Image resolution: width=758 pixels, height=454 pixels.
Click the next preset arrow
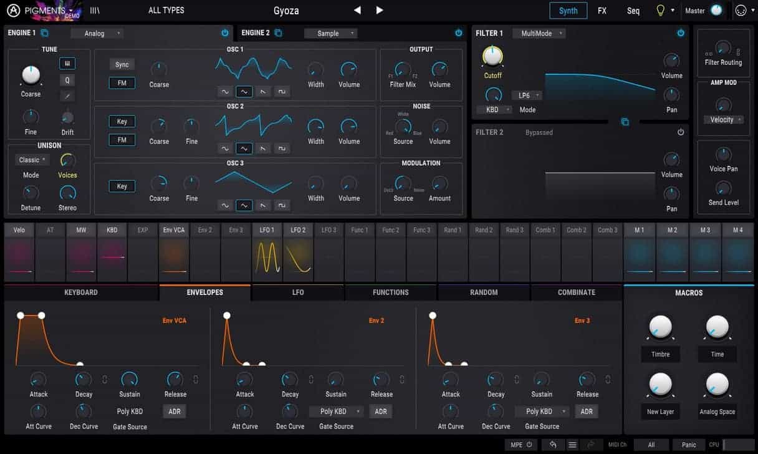pyautogui.click(x=380, y=10)
